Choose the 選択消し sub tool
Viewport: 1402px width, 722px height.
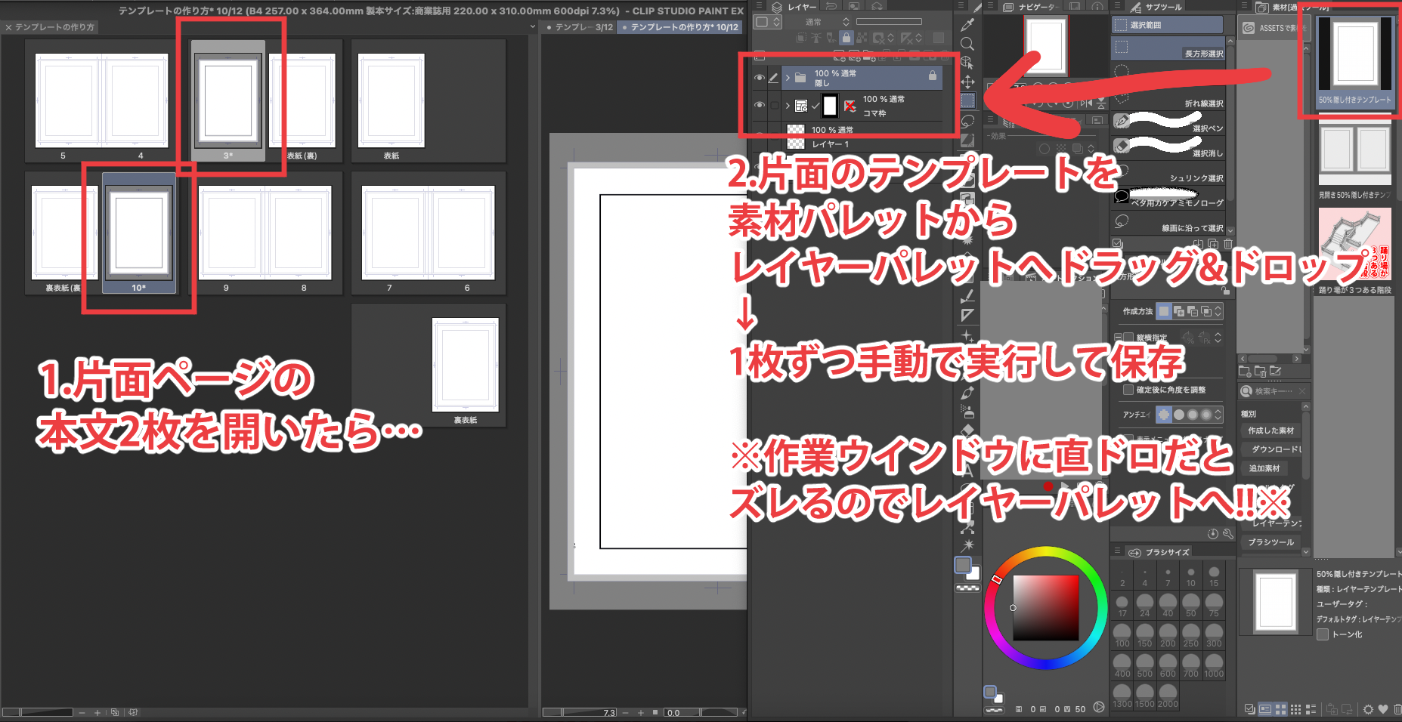pyautogui.click(x=1168, y=147)
